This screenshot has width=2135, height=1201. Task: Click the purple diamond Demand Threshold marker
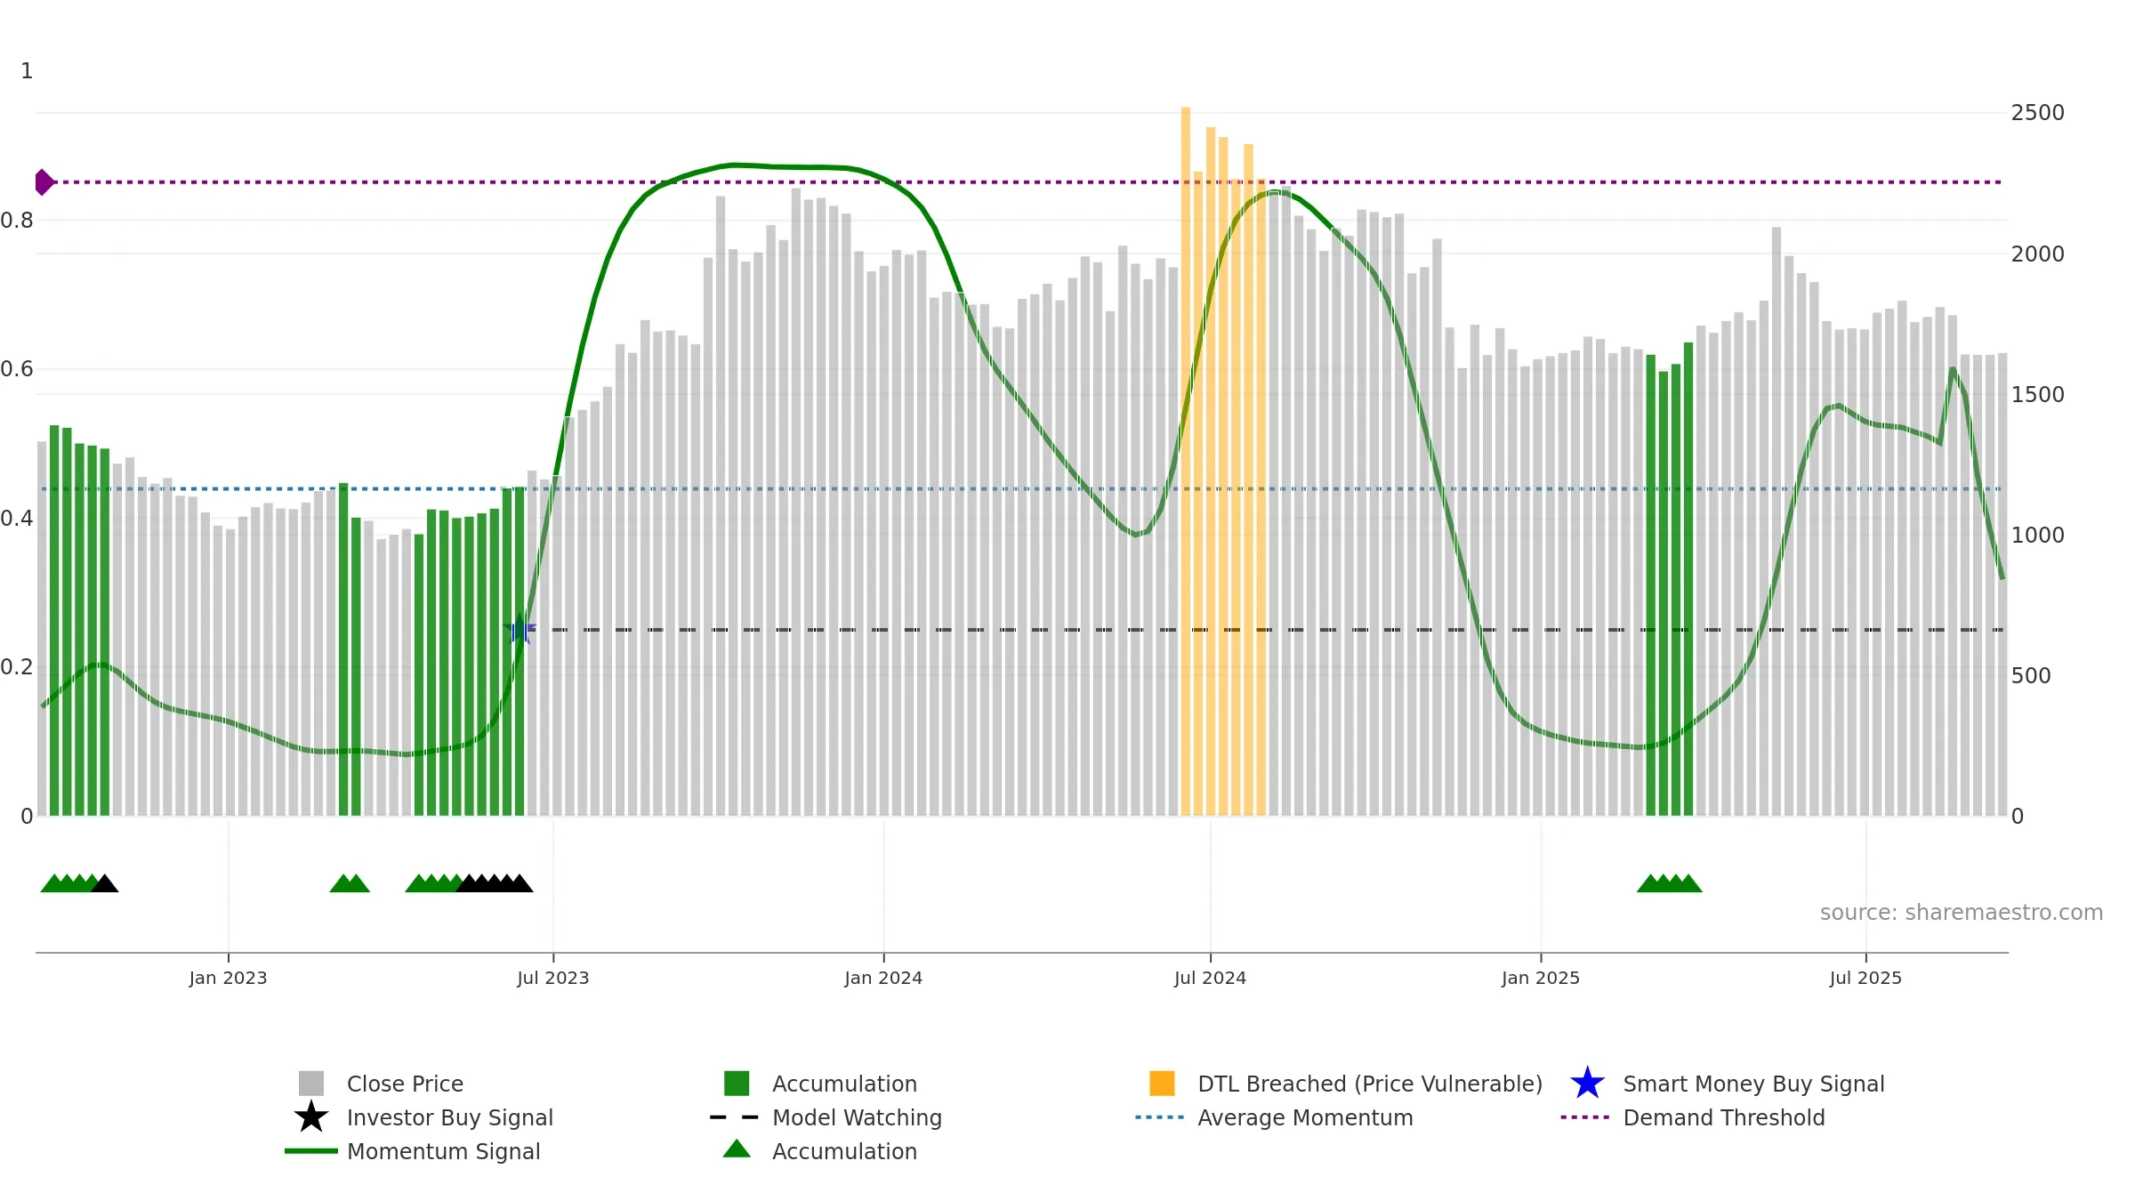point(44,182)
